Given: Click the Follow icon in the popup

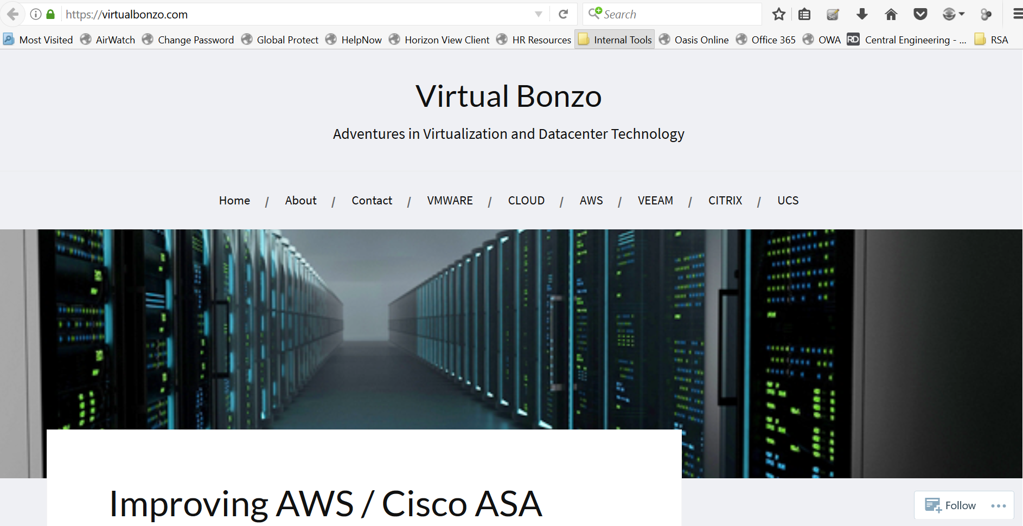Looking at the screenshot, I should coord(933,505).
